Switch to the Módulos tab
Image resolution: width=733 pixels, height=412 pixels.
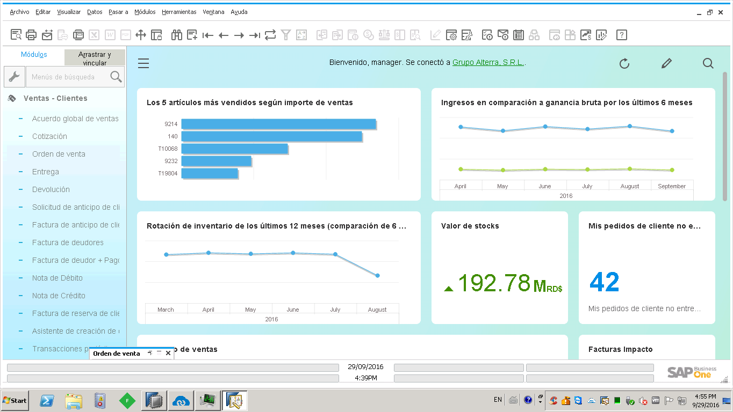point(34,55)
